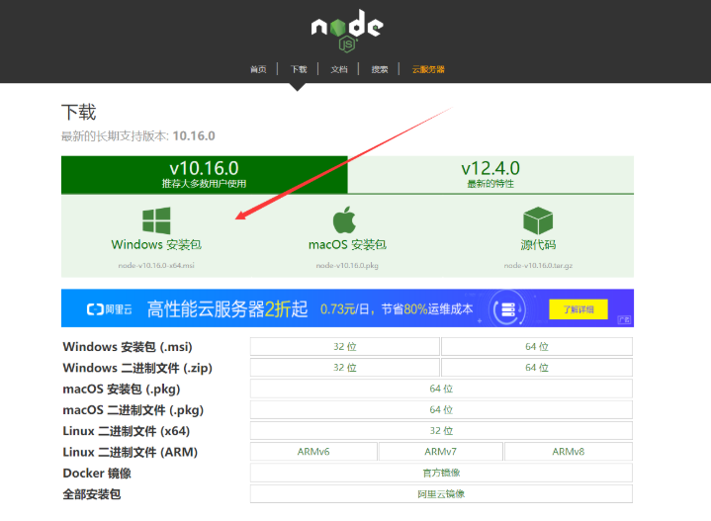Click node-v10.16.0.tar.gz filename
Image resolution: width=711 pixels, height=521 pixels.
(x=538, y=265)
